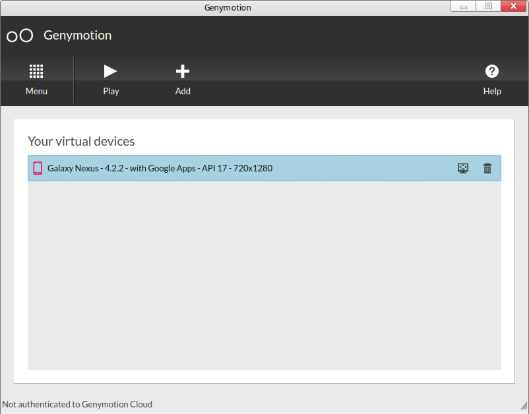Click the Genymotion header title text
This screenshot has width=529, height=414.
coord(78,36)
